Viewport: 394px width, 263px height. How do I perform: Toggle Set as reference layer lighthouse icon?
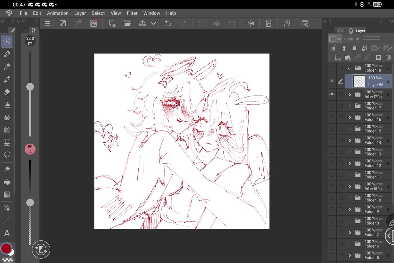[x=344, y=48]
